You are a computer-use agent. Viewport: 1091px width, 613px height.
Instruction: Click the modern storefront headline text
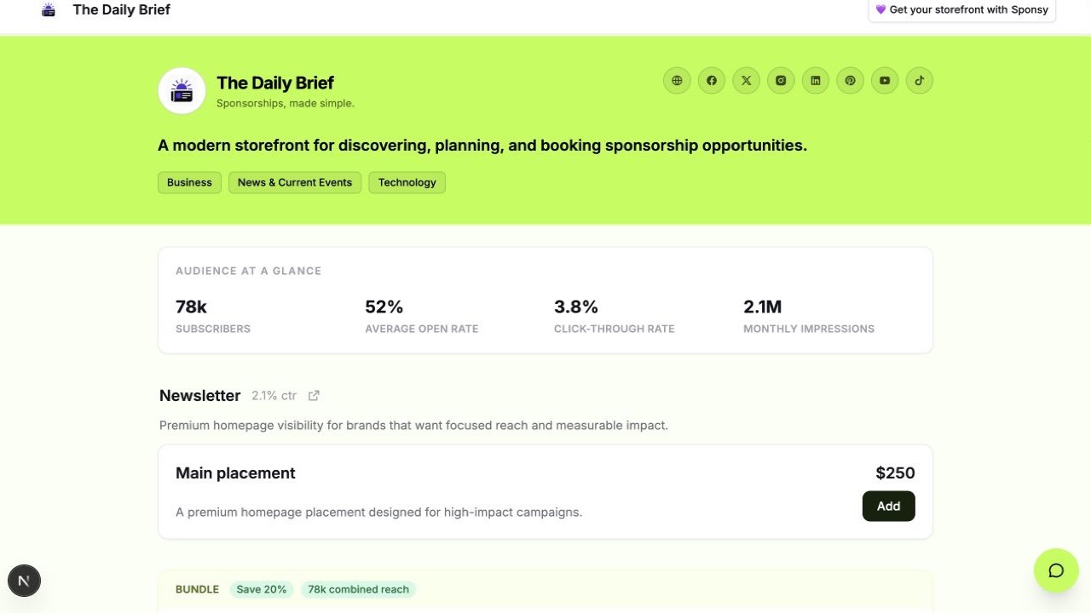tap(482, 146)
